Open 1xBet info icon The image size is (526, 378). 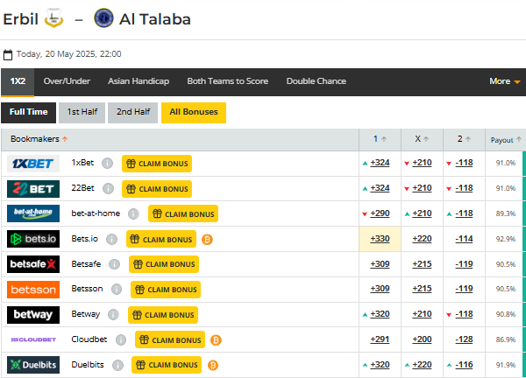click(107, 164)
